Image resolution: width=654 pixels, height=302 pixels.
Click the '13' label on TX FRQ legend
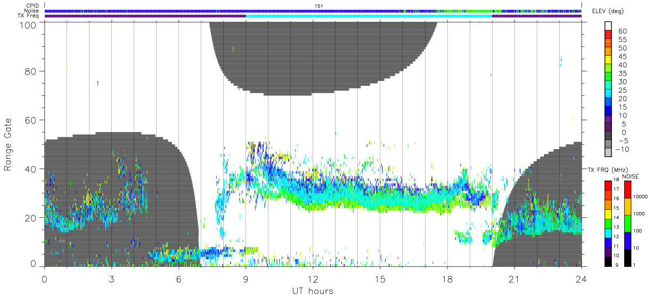point(617,227)
